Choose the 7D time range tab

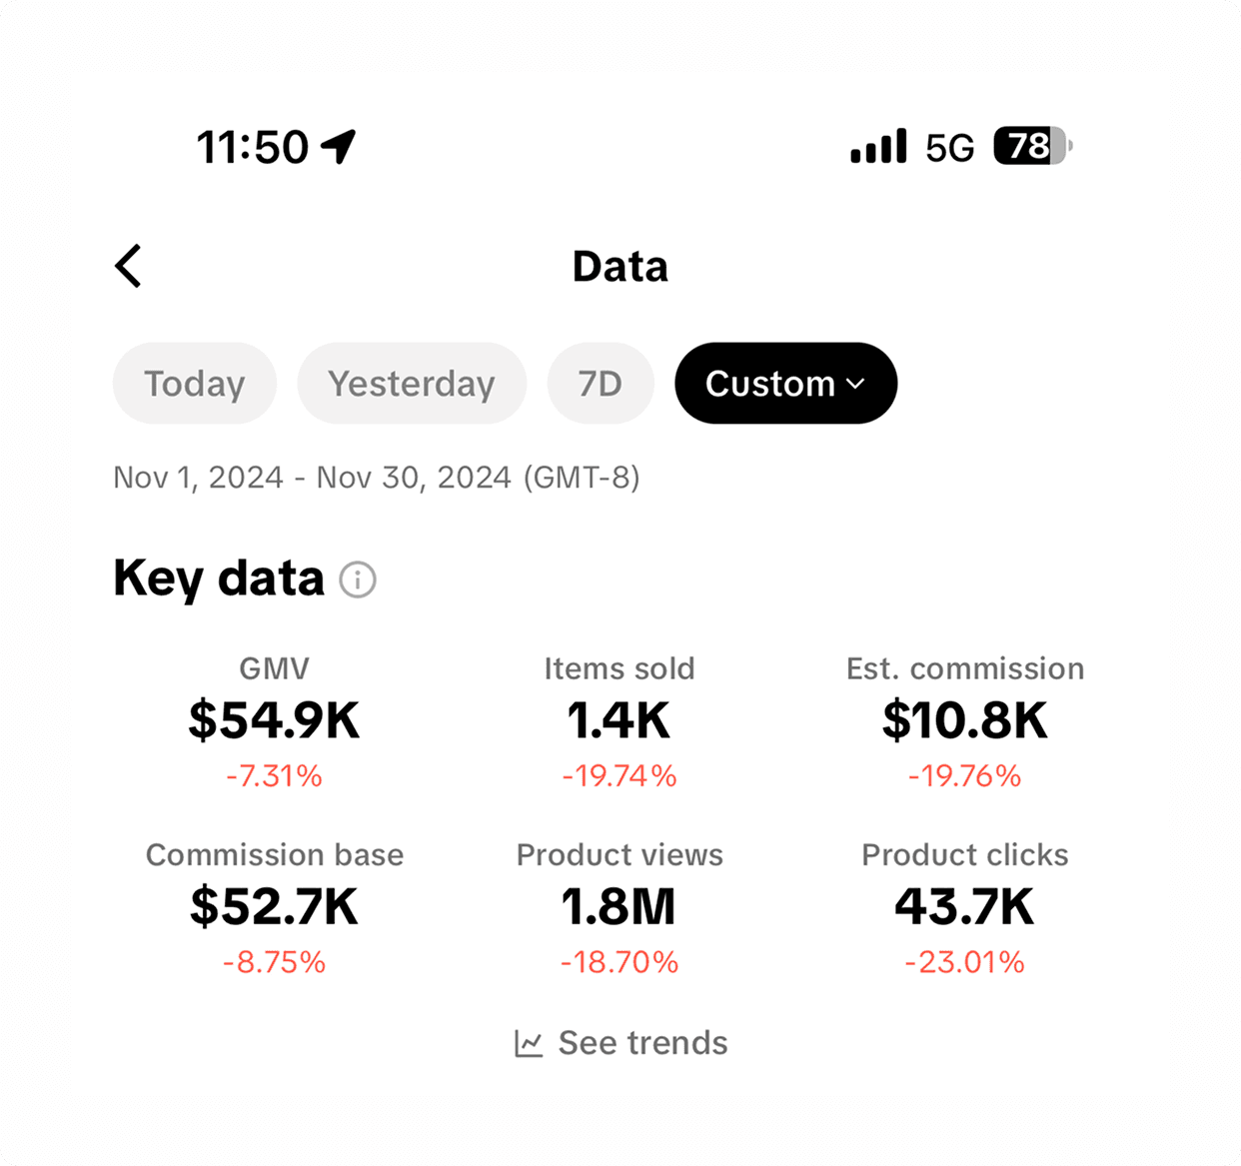tap(601, 384)
